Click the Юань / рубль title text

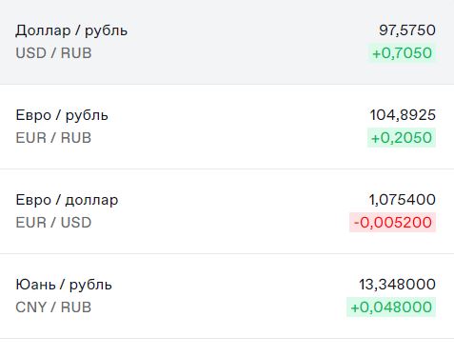pos(64,285)
